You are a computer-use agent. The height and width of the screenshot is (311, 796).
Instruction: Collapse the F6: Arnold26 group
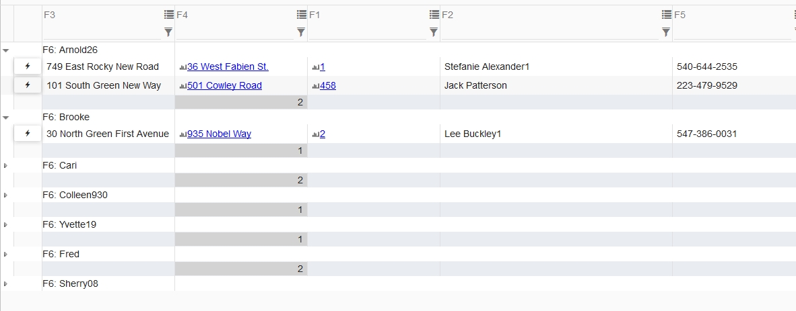click(6, 50)
